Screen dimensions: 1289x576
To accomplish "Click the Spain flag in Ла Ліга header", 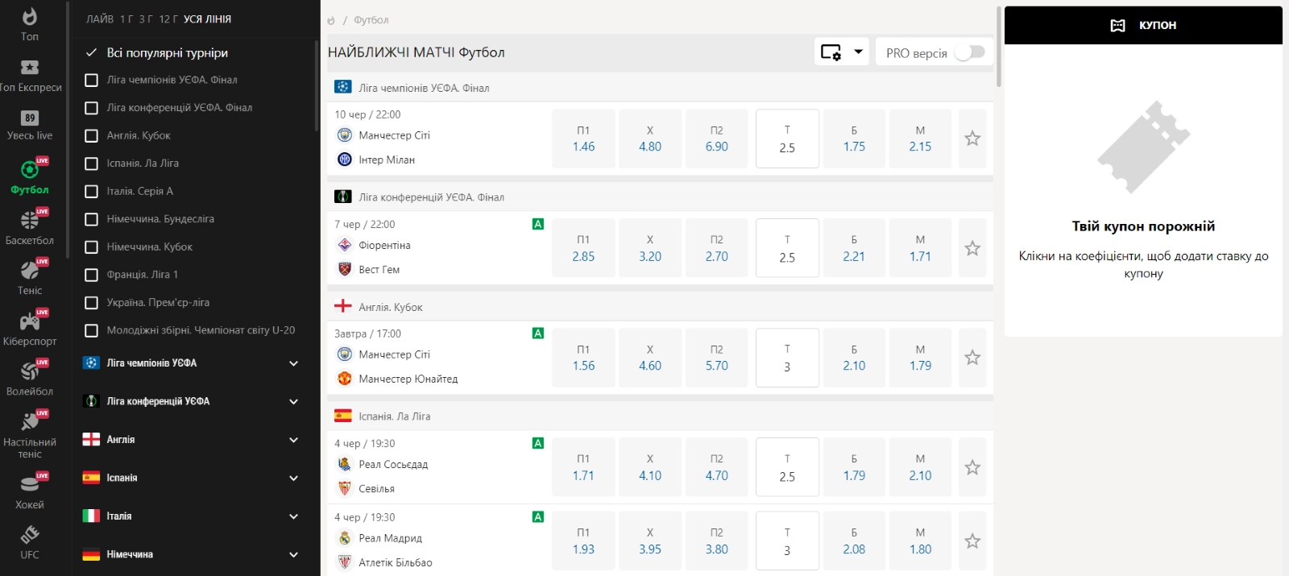I will pyautogui.click(x=343, y=416).
